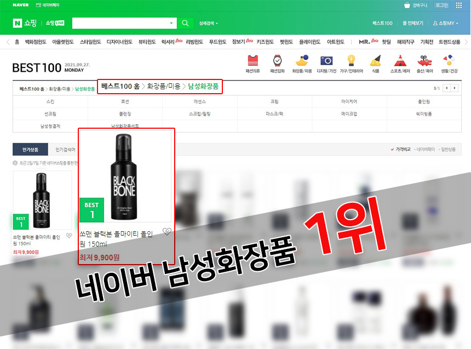Open 뷰티윈도 in the navigation
Viewport: 471px width, 349px height.
pyautogui.click(x=147, y=42)
